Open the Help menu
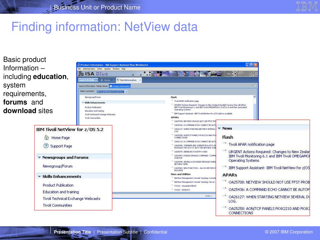320x240 pixels. coord(123,69)
